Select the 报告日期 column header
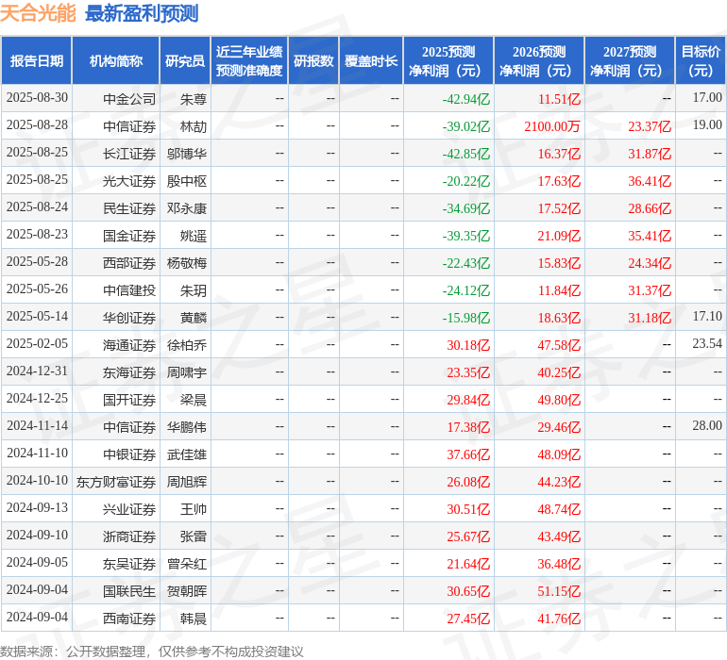 (37, 60)
